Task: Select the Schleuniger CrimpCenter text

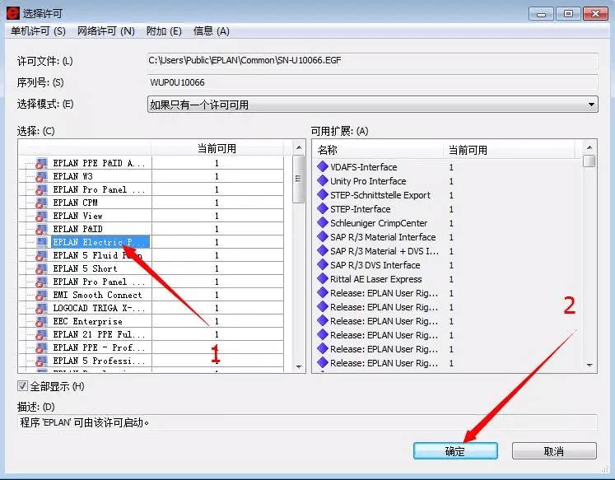Action: [x=379, y=223]
